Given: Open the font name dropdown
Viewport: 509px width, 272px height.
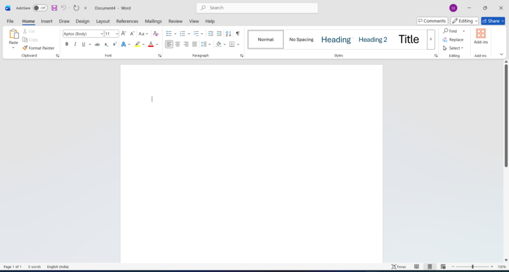Looking at the screenshot, I should 102,34.
